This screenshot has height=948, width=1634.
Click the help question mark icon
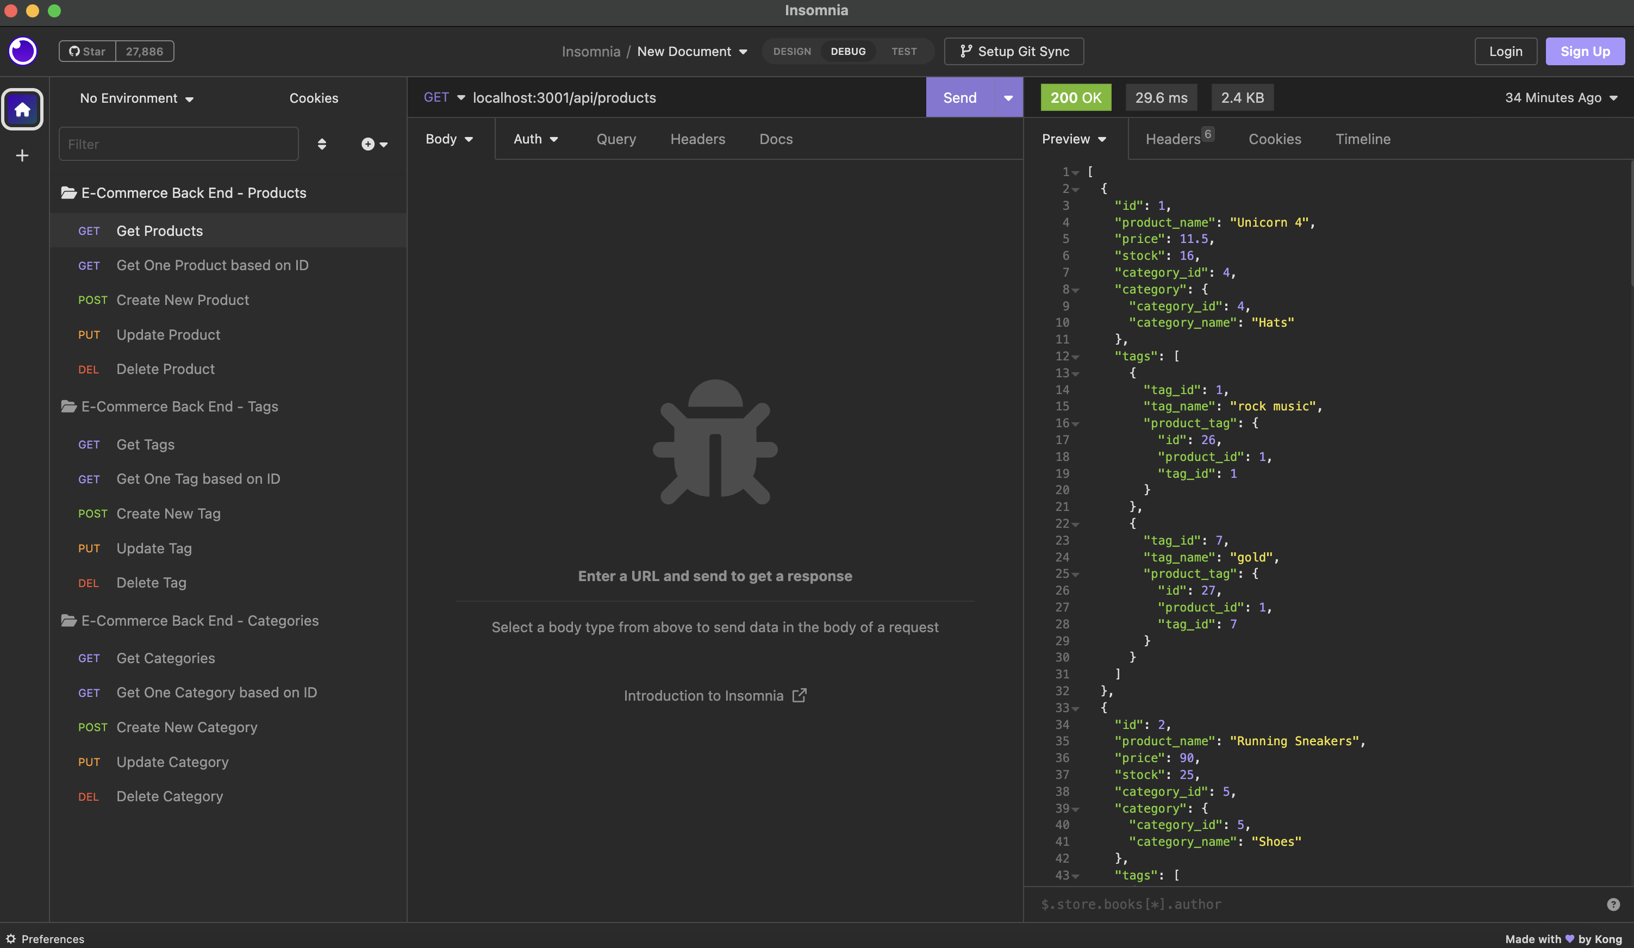1613,904
